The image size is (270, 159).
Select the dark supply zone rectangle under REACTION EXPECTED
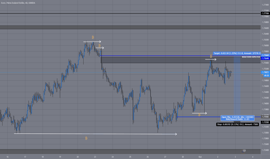pyautogui.click(x=181, y=60)
